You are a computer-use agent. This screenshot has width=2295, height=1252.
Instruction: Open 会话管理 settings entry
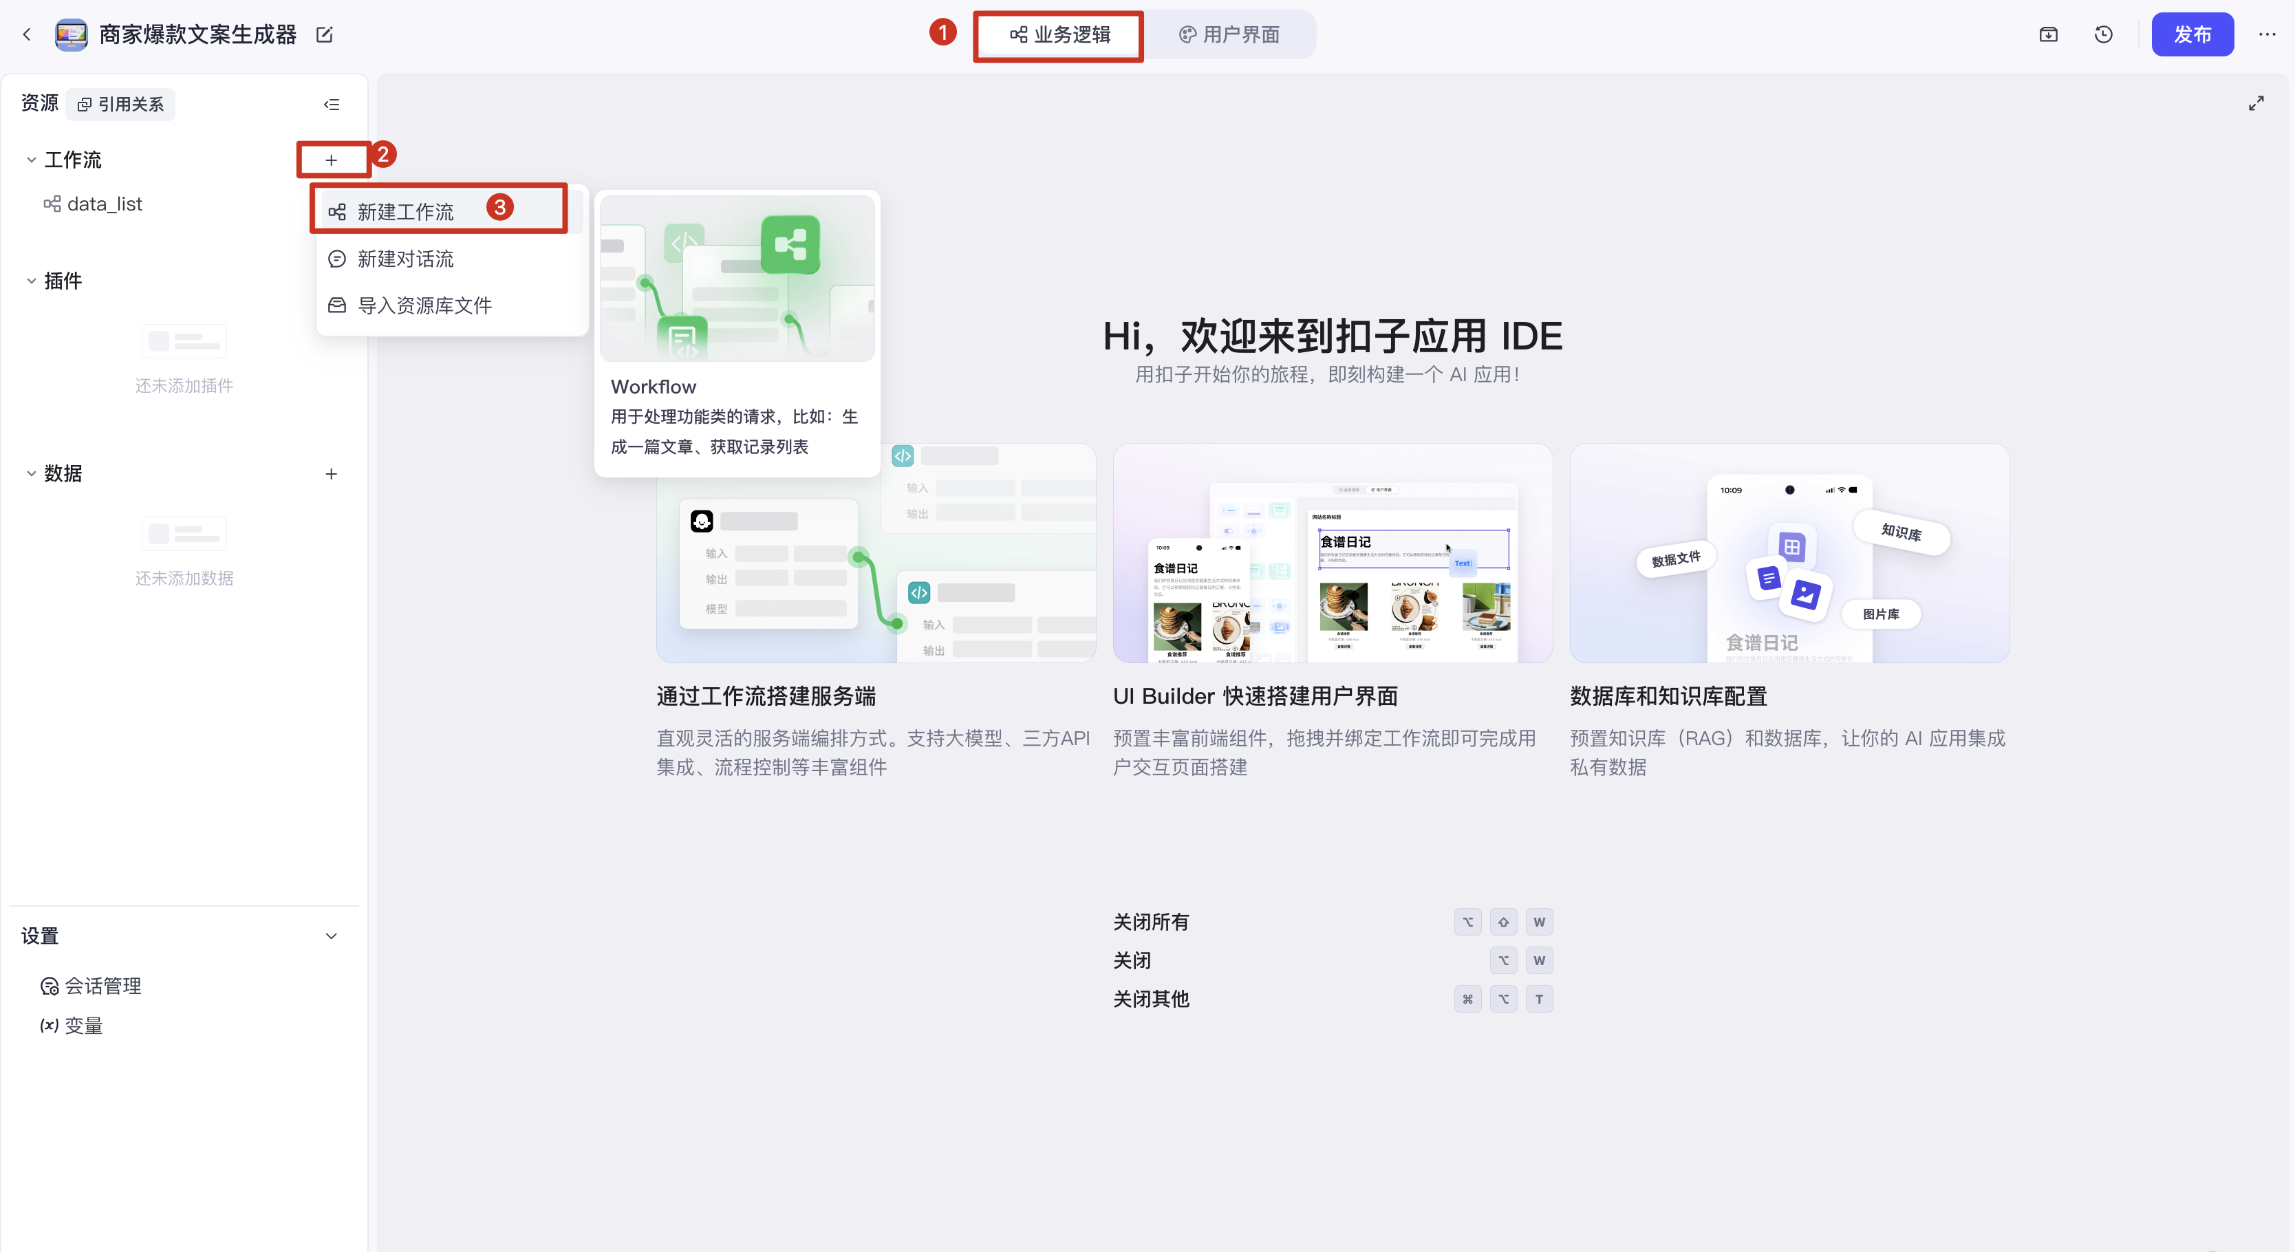pos(103,986)
